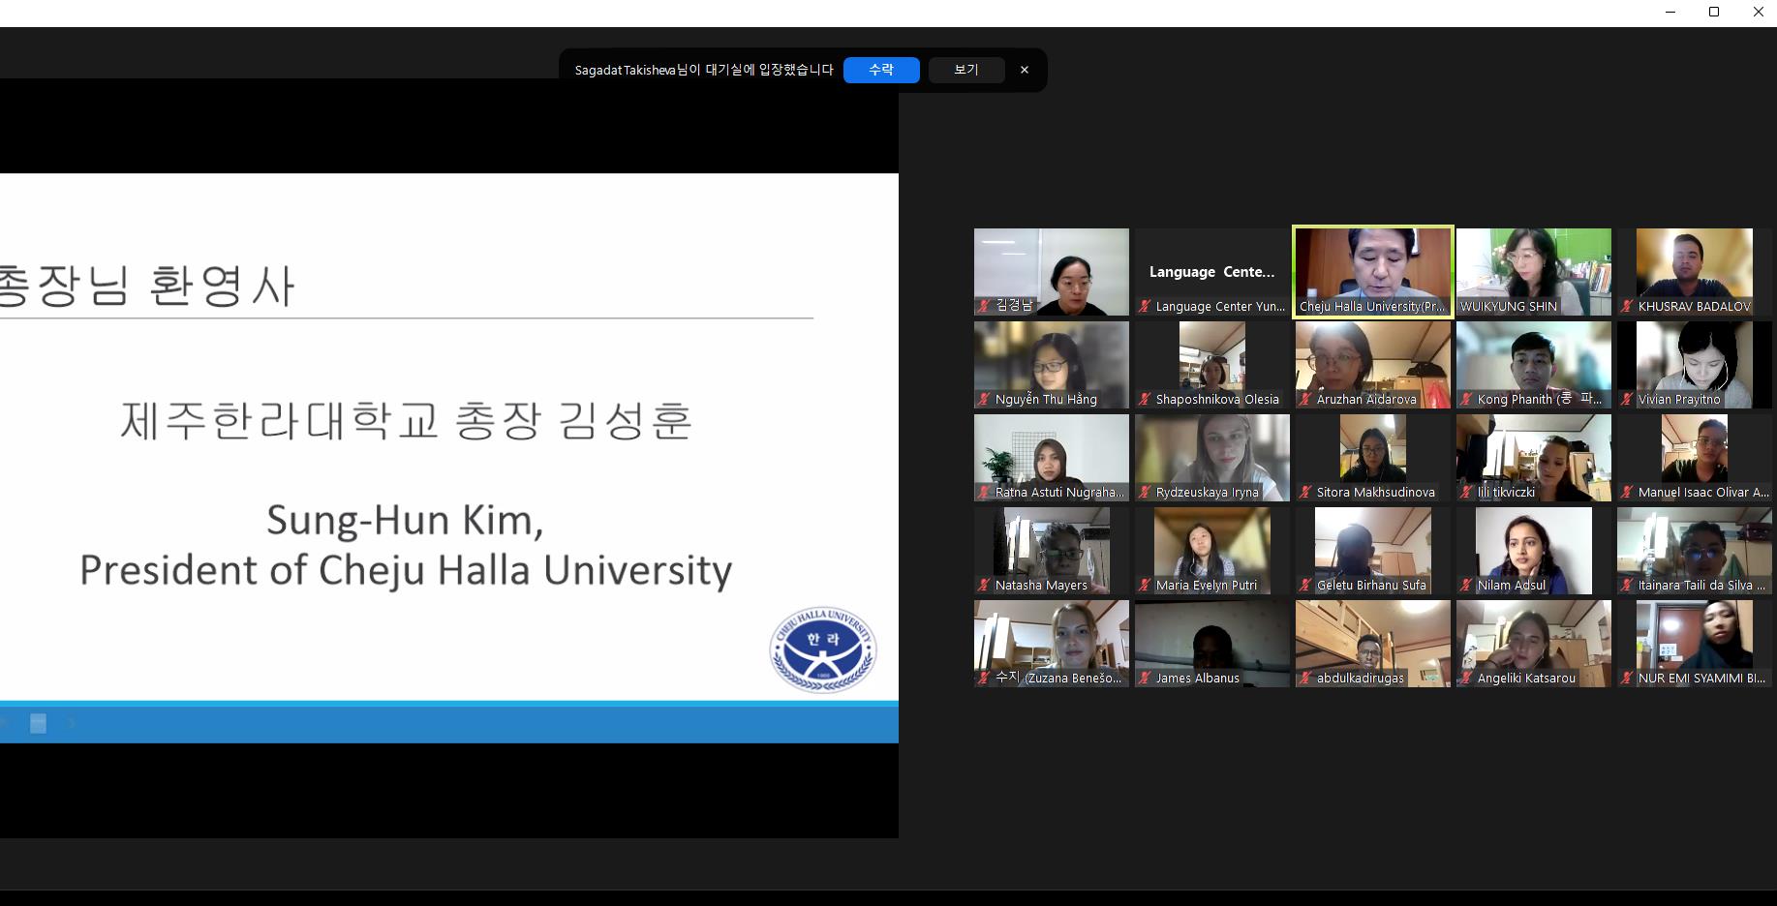Click the Cheju Halla University logo on slide
Screen dimensions: 1777x906
[823, 649]
